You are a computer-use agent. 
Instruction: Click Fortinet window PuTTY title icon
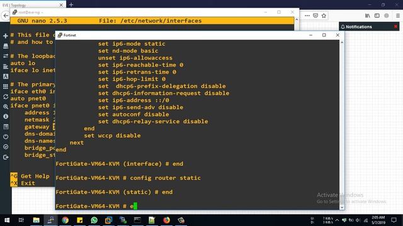[x=60, y=35]
